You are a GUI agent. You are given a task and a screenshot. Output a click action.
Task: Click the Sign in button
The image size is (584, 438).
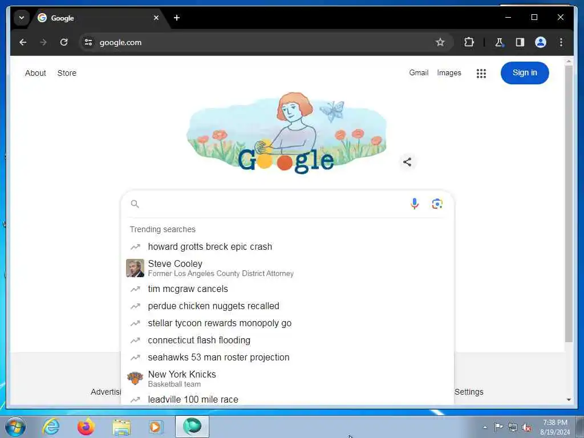click(x=525, y=73)
